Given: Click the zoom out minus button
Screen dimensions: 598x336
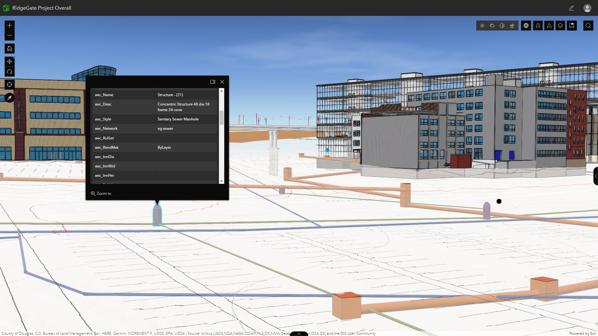Looking at the screenshot, I should point(9,35).
